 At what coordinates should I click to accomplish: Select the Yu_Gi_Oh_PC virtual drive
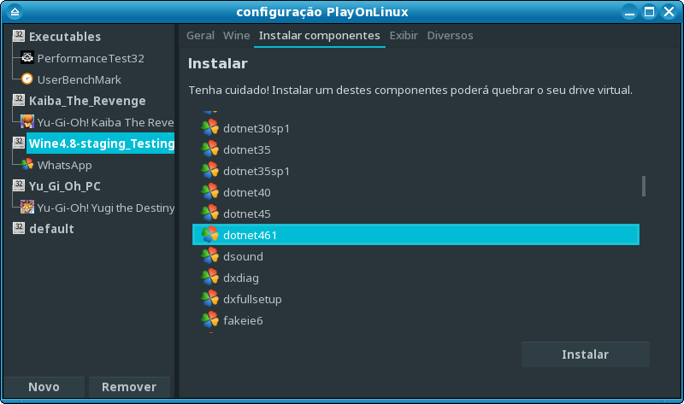point(65,186)
